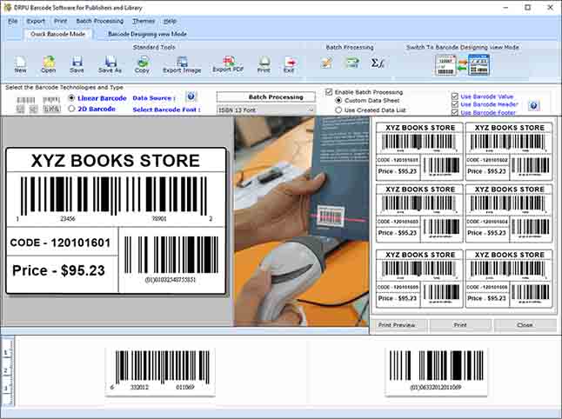Click the Exit toolbar icon

(x=289, y=65)
